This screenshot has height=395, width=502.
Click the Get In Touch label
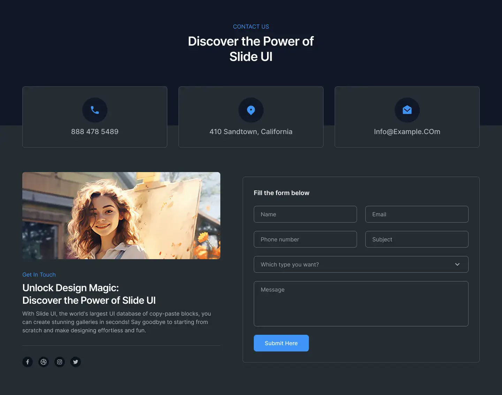point(39,274)
